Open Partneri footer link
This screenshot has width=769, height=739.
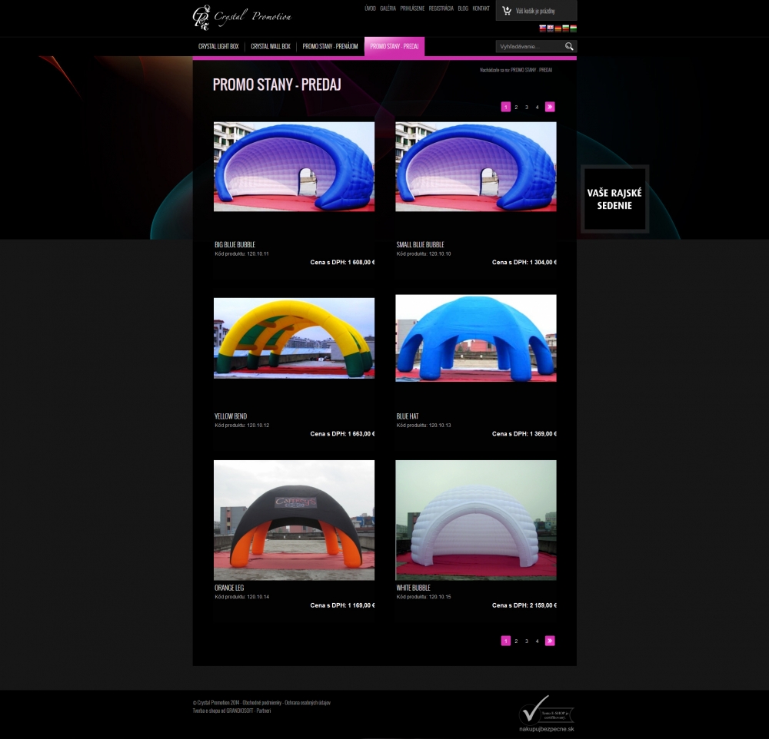pos(263,711)
